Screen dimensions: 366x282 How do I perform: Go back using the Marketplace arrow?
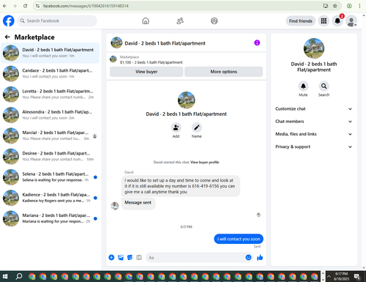pyautogui.click(x=7, y=37)
